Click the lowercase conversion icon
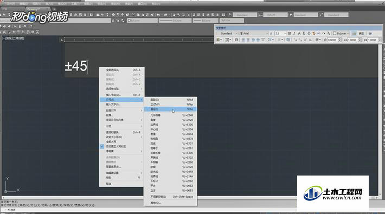The height and width of the screenshot is (214, 385). tap(300, 40)
